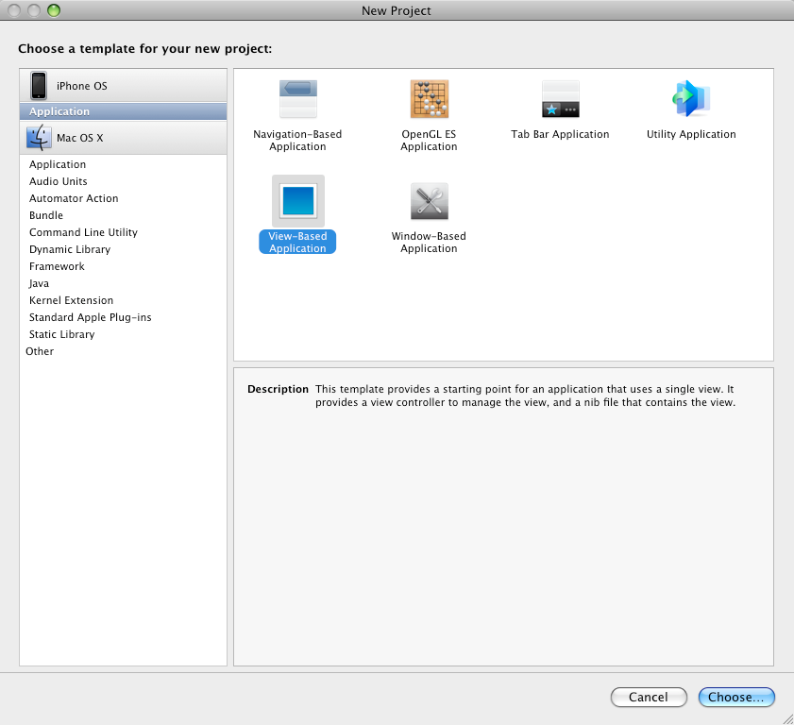Viewport: 794px width, 725px height.
Task: Select Framework category
Action: 123,266
